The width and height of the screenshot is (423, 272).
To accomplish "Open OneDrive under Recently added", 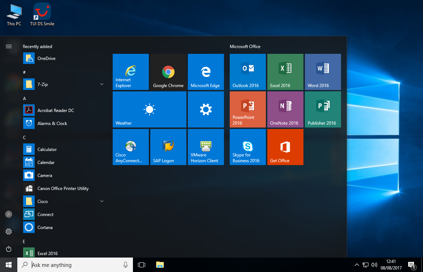I will (x=64, y=58).
